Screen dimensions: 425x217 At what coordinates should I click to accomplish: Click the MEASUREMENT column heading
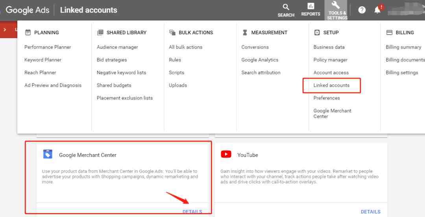pos(269,33)
